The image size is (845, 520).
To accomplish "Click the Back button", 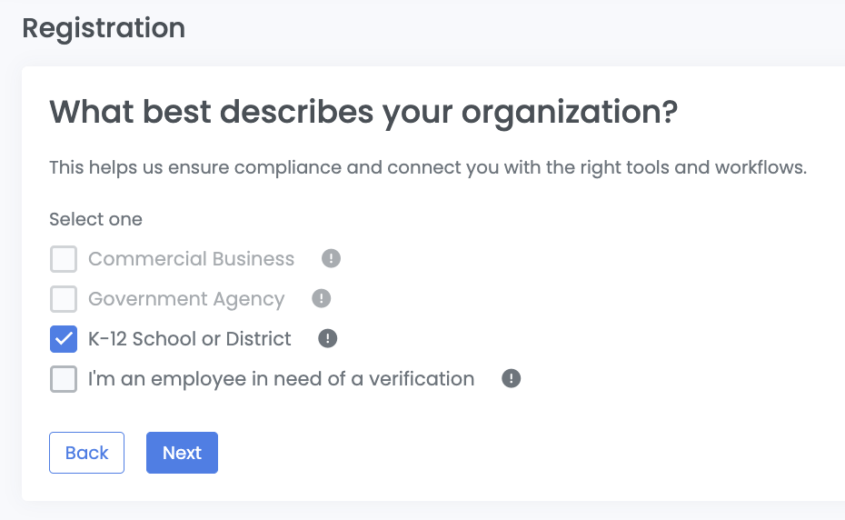I will (86, 453).
